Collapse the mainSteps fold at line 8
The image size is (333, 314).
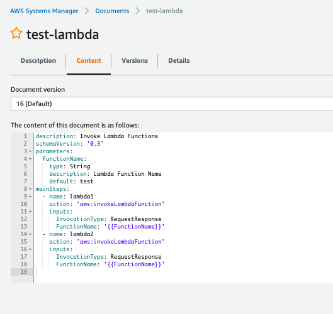(x=30, y=189)
